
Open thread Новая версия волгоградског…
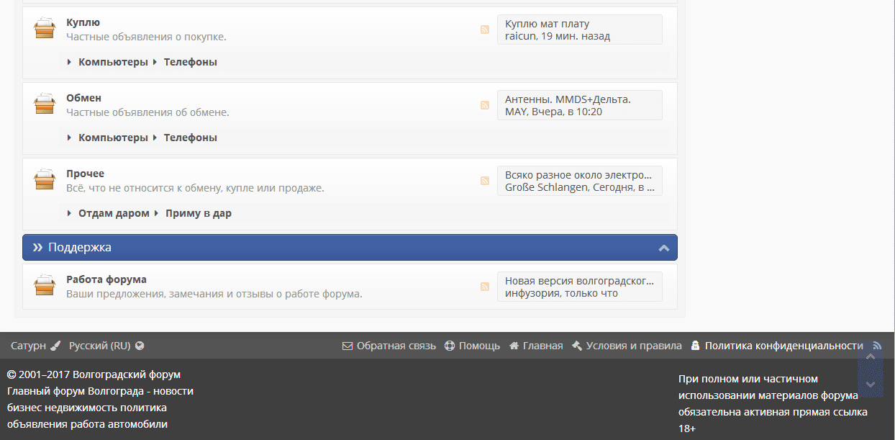click(580, 281)
